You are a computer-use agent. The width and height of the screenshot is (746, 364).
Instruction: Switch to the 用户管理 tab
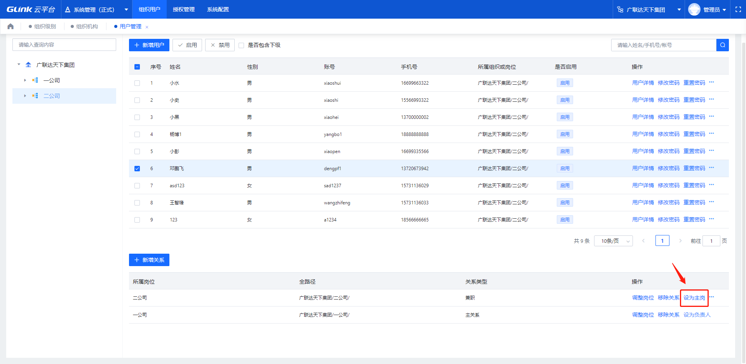tap(131, 26)
